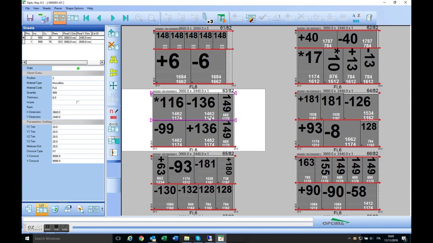433x243 pixels.
Task: Jump to the last sheet arrow
Action: point(126,18)
